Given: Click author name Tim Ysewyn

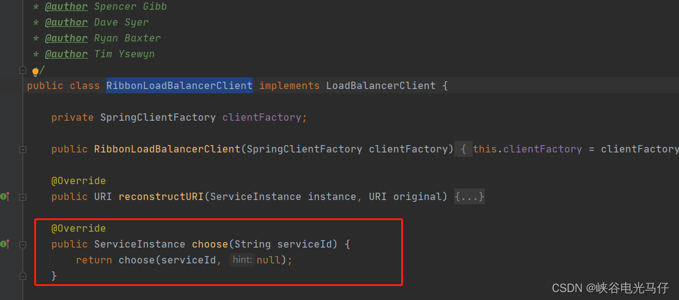Looking at the screenshot, I should [125, 54].
